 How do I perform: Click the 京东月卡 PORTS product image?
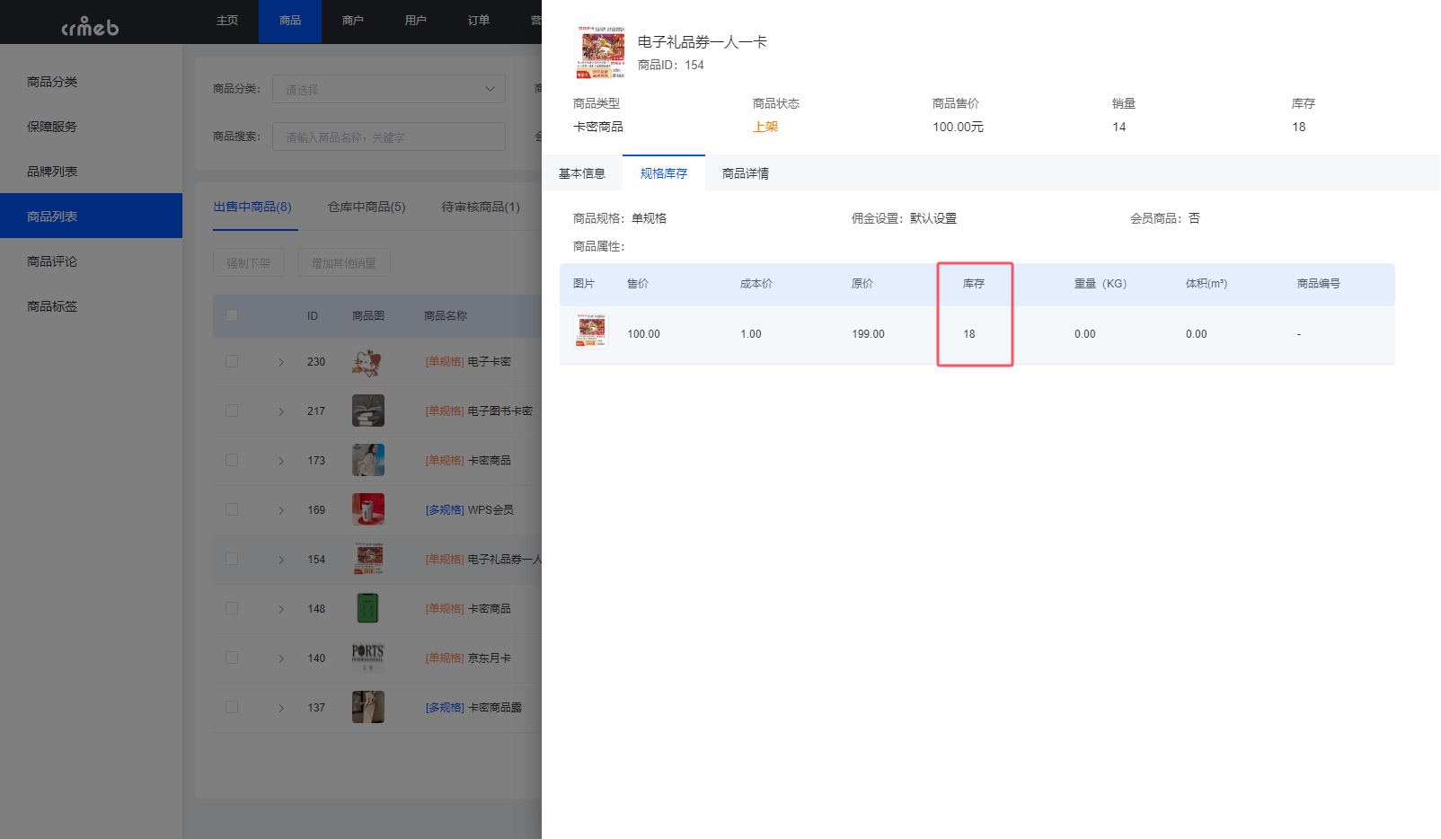point(367,658)
